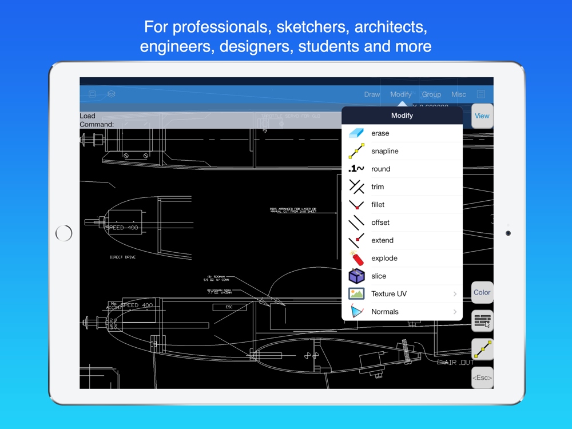Choose the snapline tool icon in menu
Viewport: 572px width, 429px height.
pos(356,151)
